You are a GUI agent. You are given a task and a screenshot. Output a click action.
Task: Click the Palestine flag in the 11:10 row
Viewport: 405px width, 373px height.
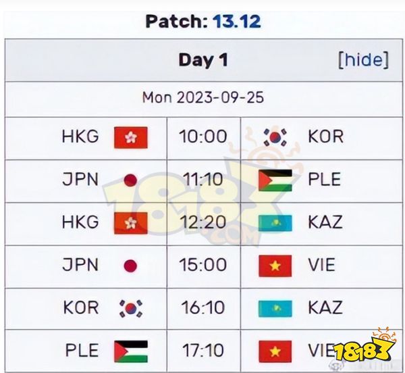(x=275, y=180)
